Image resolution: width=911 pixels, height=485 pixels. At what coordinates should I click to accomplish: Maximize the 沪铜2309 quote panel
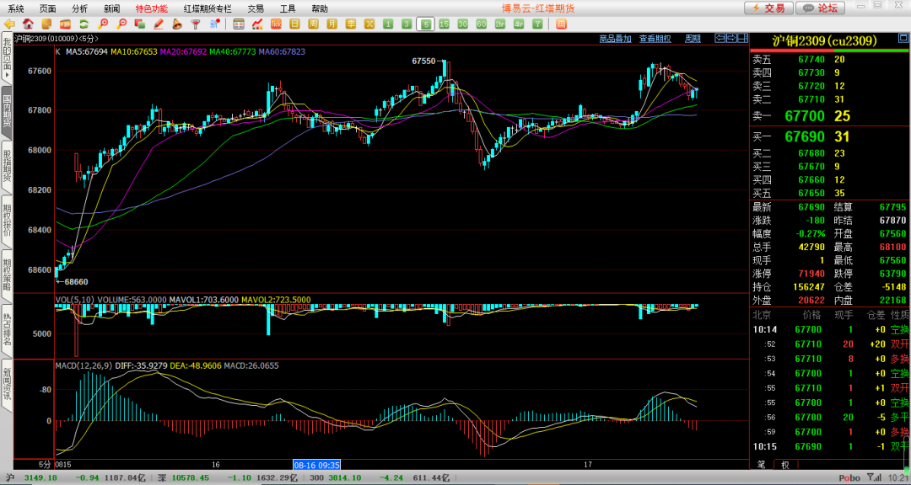click(x=904, y=38)
